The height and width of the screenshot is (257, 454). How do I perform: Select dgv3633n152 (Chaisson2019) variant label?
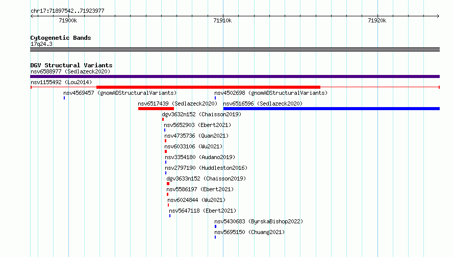pos(206,178)
